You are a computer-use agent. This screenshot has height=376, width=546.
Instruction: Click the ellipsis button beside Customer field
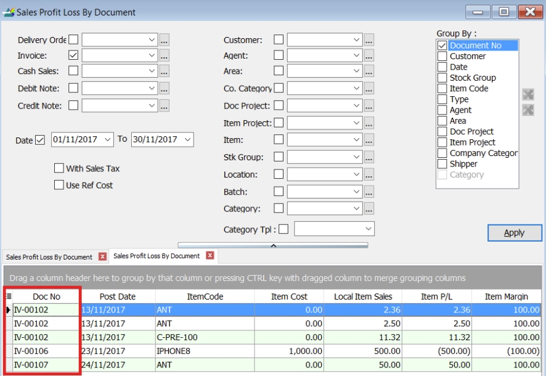[369, 40]
